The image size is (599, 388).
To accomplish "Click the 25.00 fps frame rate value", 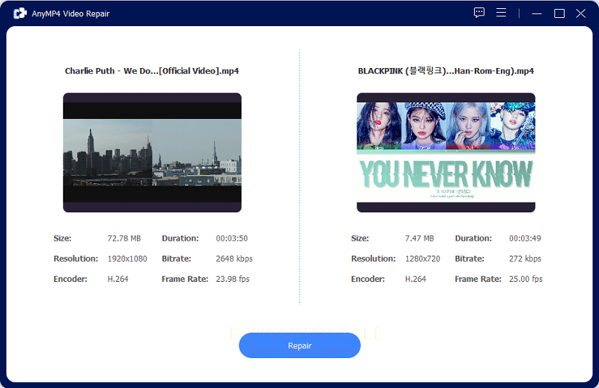I will [x=526, y=279].
